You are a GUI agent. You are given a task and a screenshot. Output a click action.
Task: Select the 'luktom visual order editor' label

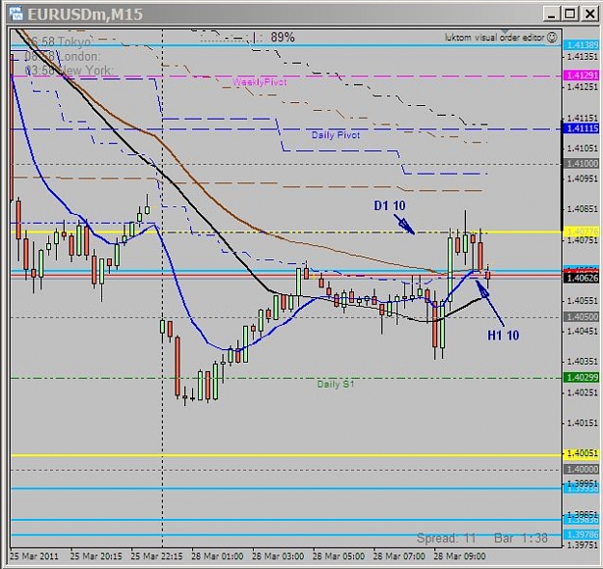[495, 38]
